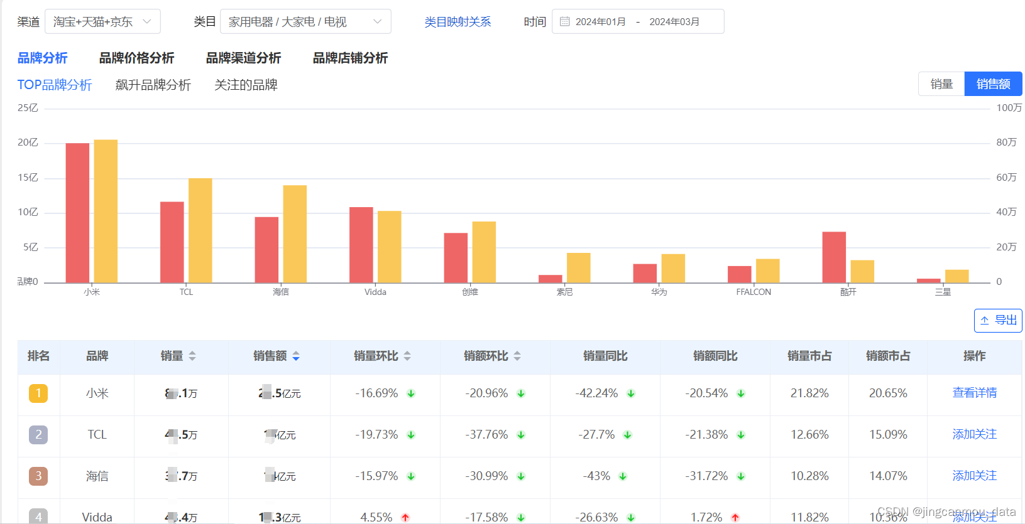
Task: Click the 小米 brand name cell
Action: click(97, 393)
